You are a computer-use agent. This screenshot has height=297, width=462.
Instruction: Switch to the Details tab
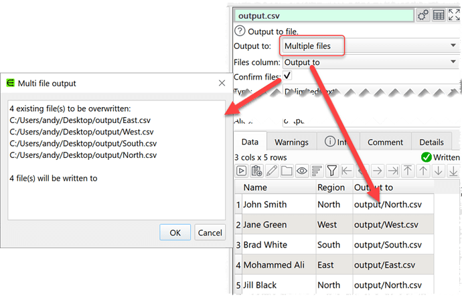click(x=431, y=142)
